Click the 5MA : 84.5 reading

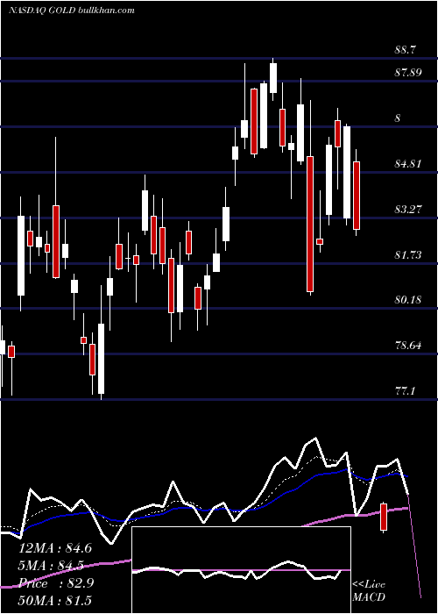click(52, 566)
